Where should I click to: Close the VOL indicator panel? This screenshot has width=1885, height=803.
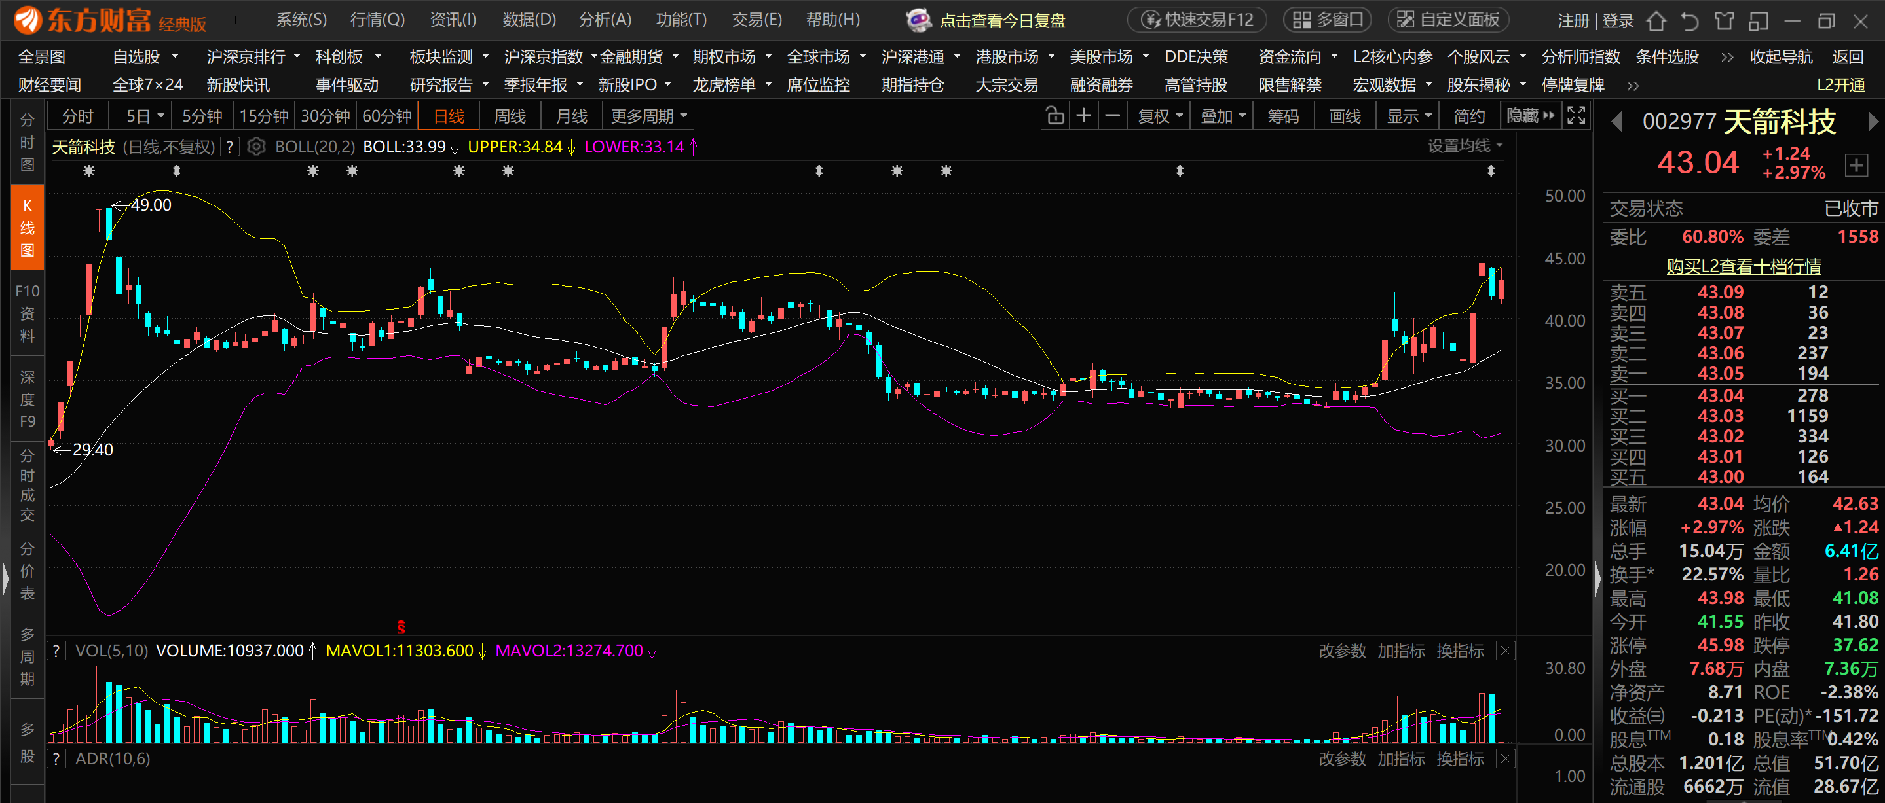(1505, 650)
